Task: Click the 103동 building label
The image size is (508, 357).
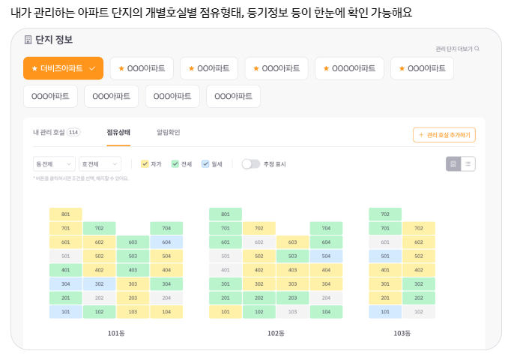Action: coord(402,333)
